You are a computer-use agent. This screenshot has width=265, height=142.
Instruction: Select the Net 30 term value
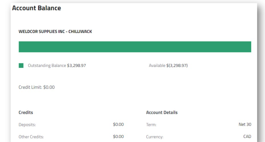tap(245, 124)
